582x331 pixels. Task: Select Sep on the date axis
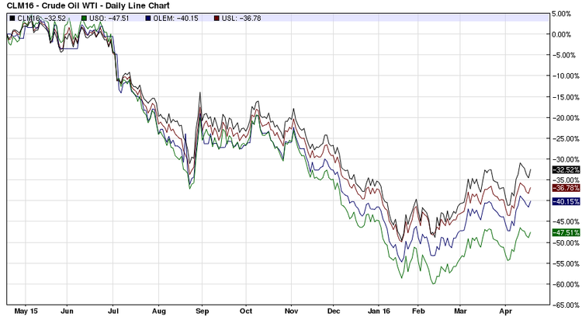click(201, 312)
